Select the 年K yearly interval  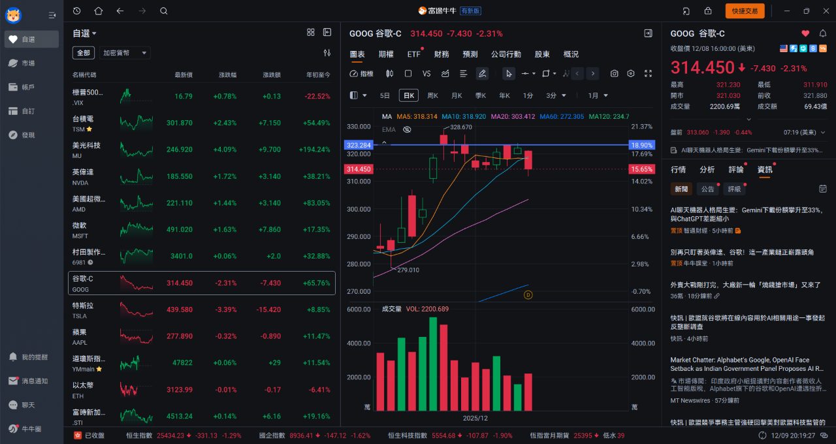click(504, 95)
